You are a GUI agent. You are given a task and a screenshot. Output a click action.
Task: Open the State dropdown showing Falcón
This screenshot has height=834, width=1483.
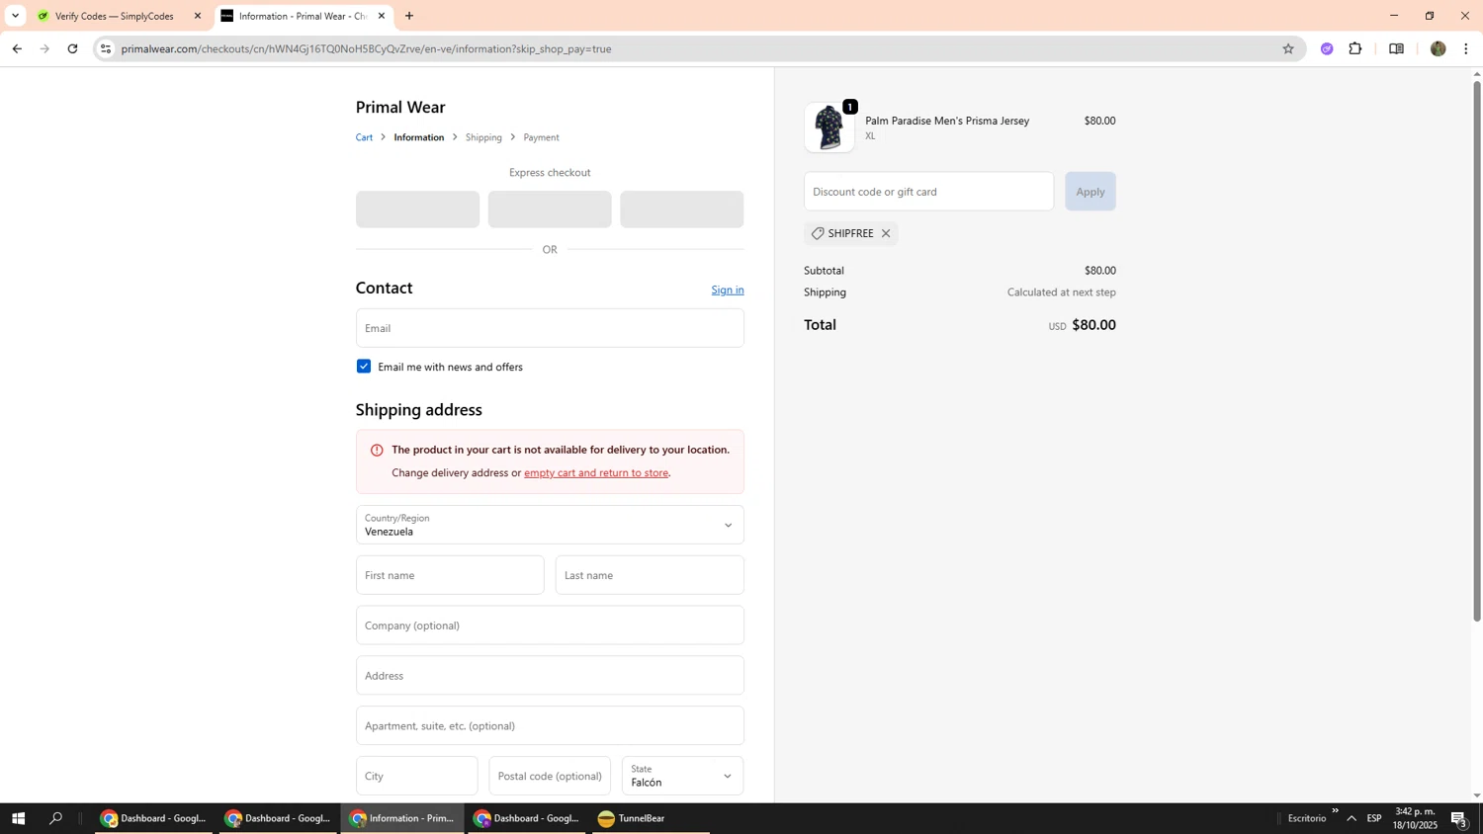pyautogui.click(x=682, y=776)
